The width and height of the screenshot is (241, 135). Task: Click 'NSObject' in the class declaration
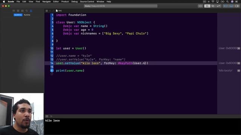(84, 22)
